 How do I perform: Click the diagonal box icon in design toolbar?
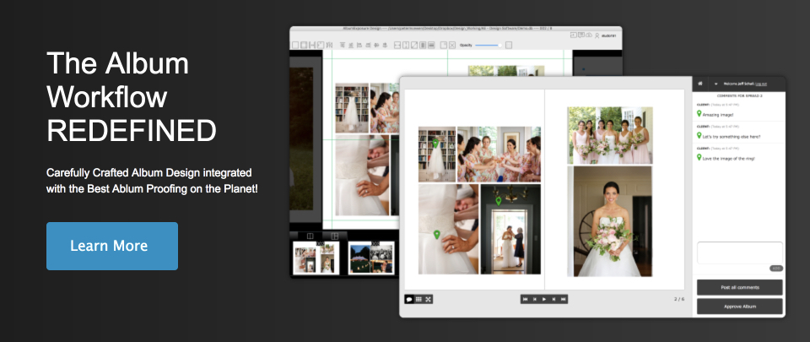click(x=414, y=45)
